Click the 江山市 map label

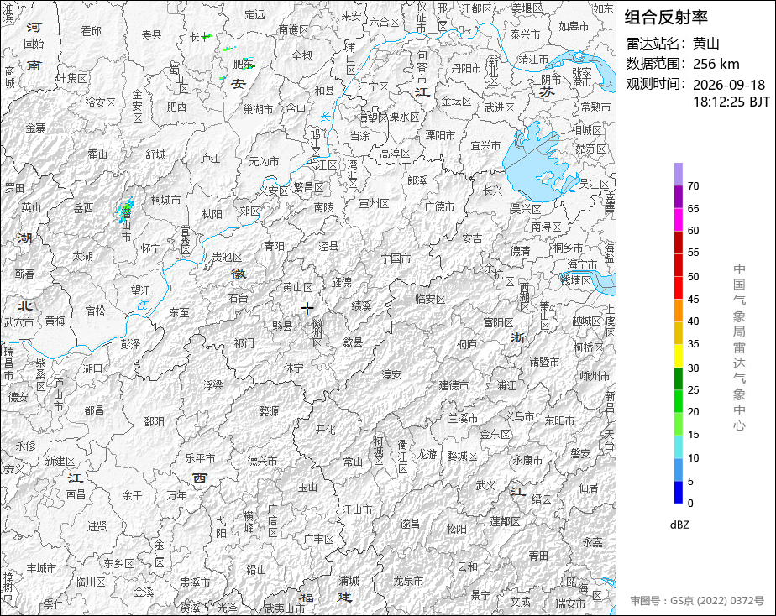[357, 509]
